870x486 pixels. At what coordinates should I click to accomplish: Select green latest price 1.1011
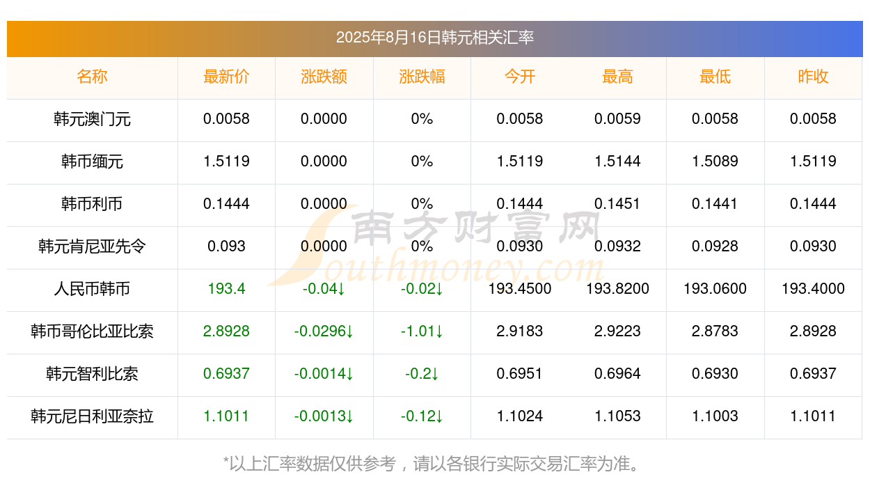[226, 416]
